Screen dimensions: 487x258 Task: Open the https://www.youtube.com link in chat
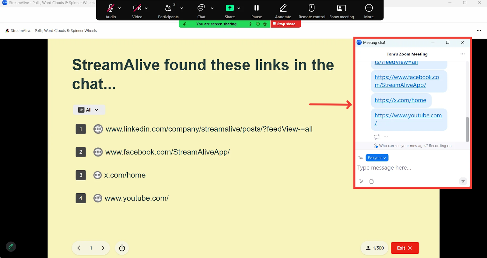[408, 119]
